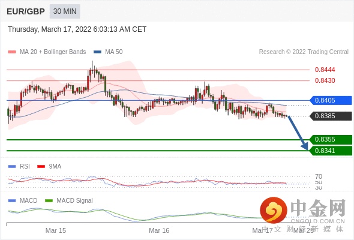Click the RSI legend swatch

[x=12, y=167]
